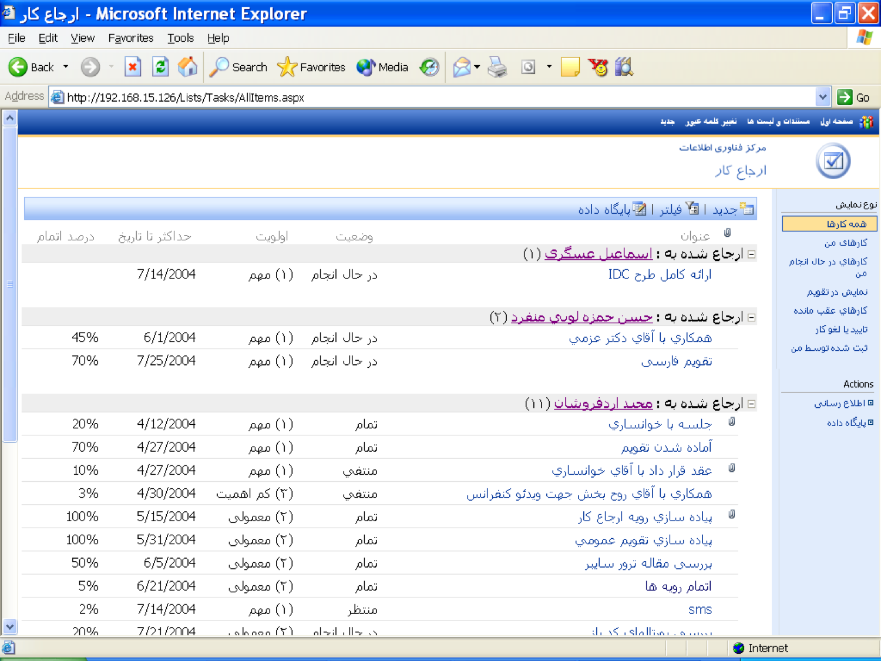Viewport: 881px width, 661px height.
Task: Open the File menu
Action: tap(16, 38)
